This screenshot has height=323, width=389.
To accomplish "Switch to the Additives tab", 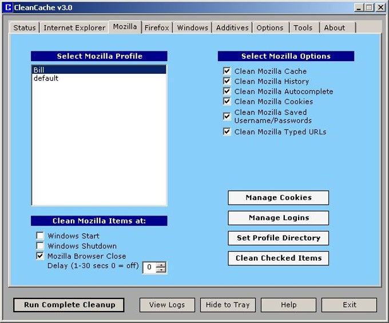I will (232, 27).
